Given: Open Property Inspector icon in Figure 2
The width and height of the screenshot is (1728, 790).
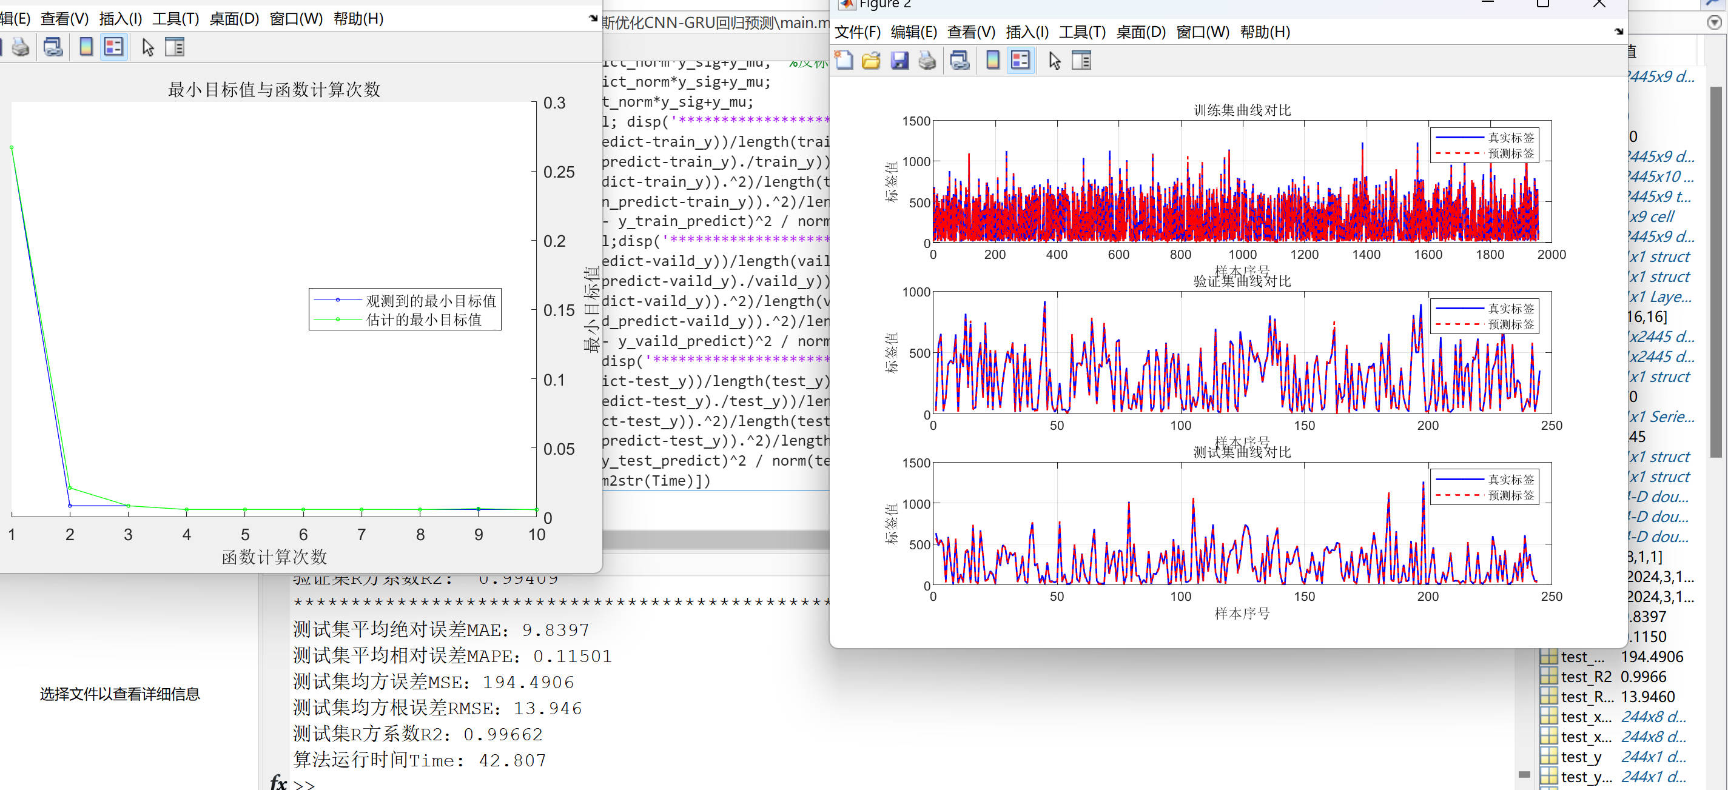Looking at the screenshot, I should 1081,61.
